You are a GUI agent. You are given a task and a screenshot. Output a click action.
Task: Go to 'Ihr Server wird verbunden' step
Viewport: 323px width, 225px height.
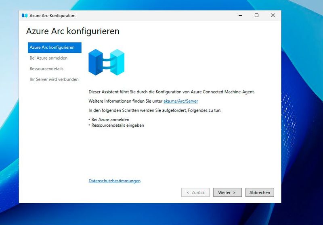[x=54, y=79]
